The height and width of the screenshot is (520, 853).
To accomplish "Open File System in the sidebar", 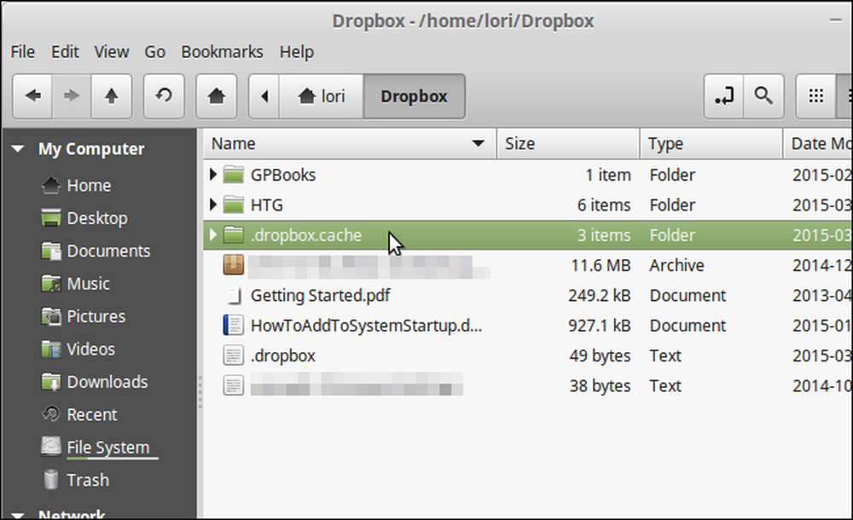I will [99, 447].
